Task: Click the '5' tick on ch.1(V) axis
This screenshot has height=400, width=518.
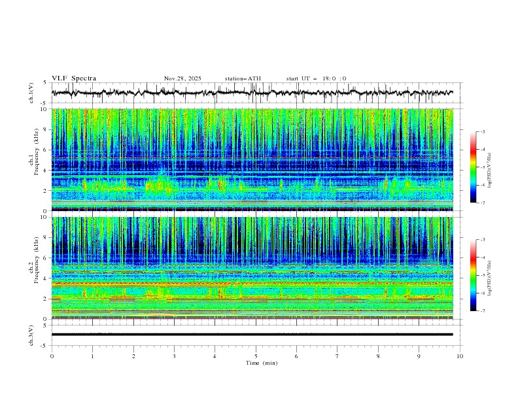Action: [x=45, y=82]
